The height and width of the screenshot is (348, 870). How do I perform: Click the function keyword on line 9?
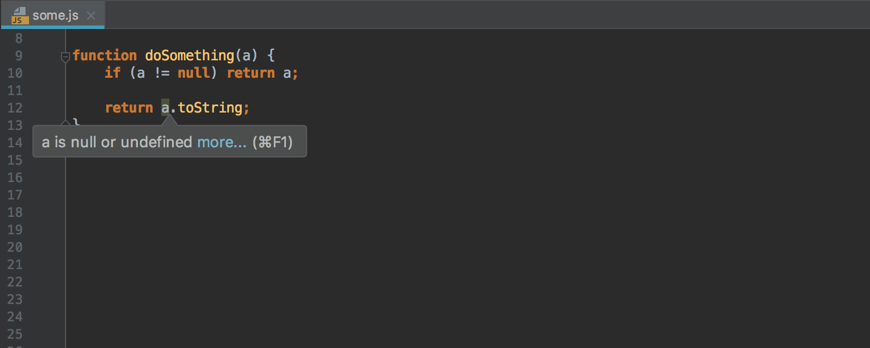(x=105, y=56)
